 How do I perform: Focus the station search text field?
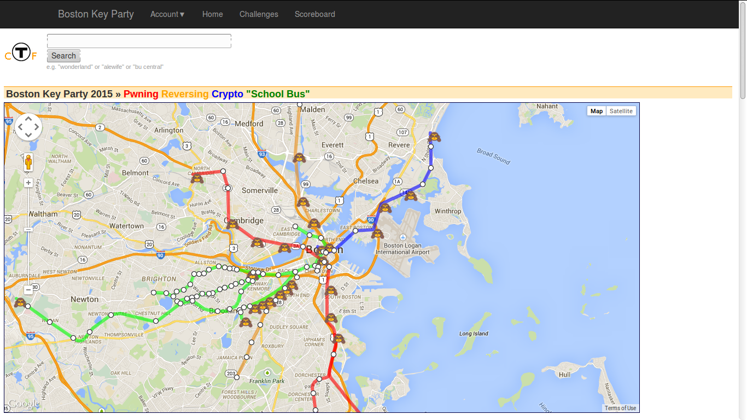point(139,41)
